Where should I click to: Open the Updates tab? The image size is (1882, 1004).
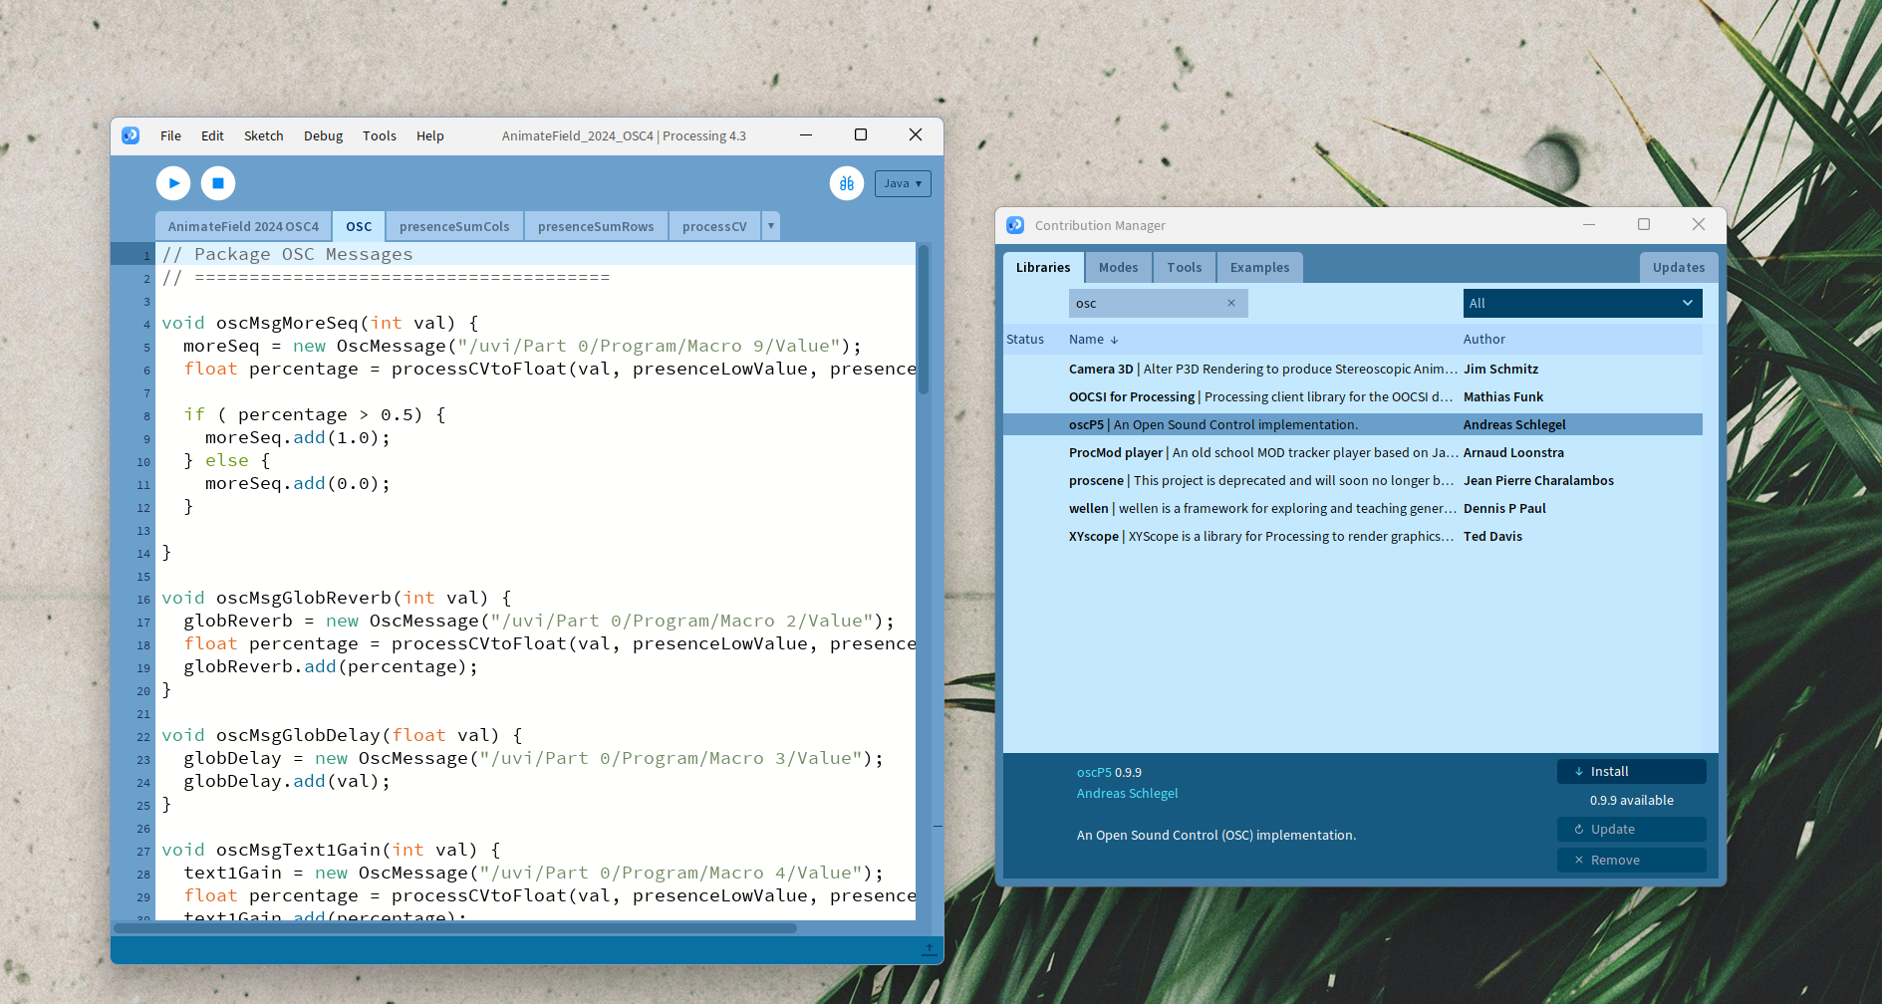1678,268
